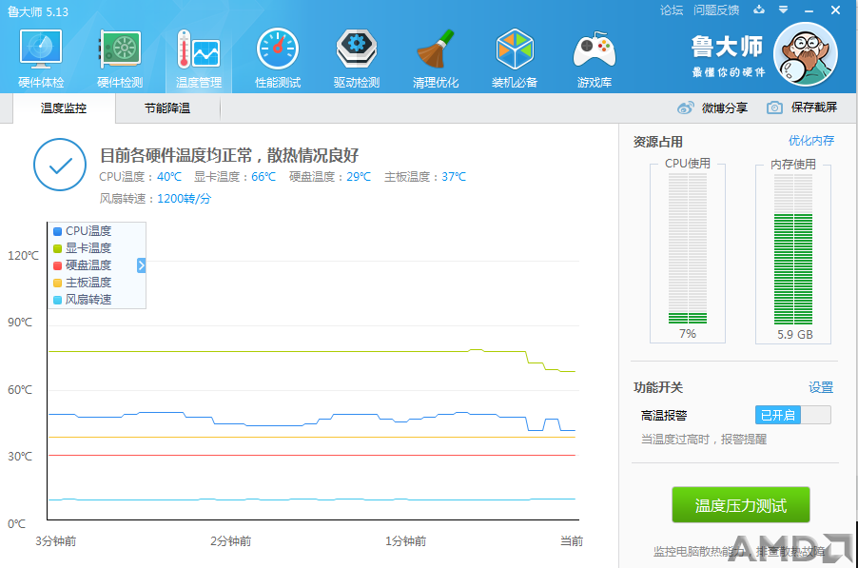
Task: Click the motherboard temperature value 37℃
Action: [x=454, y=177]
